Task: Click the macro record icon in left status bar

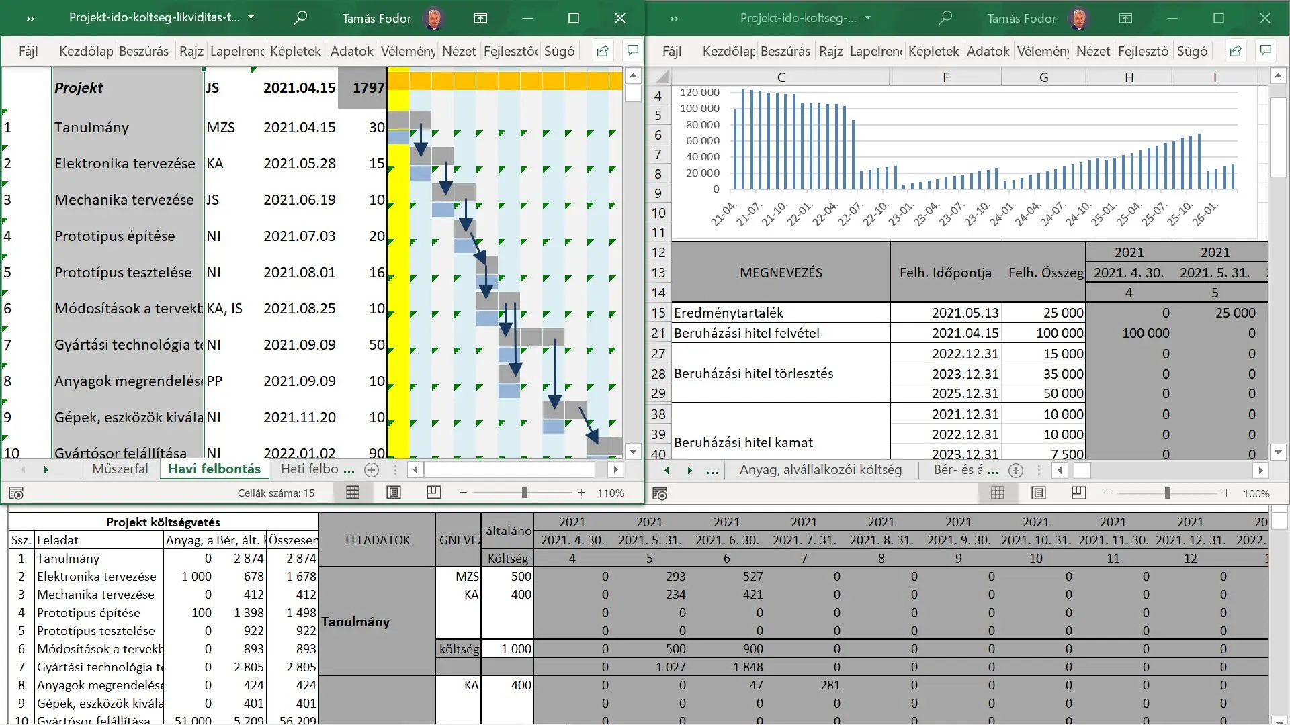Action: (17, 493)
